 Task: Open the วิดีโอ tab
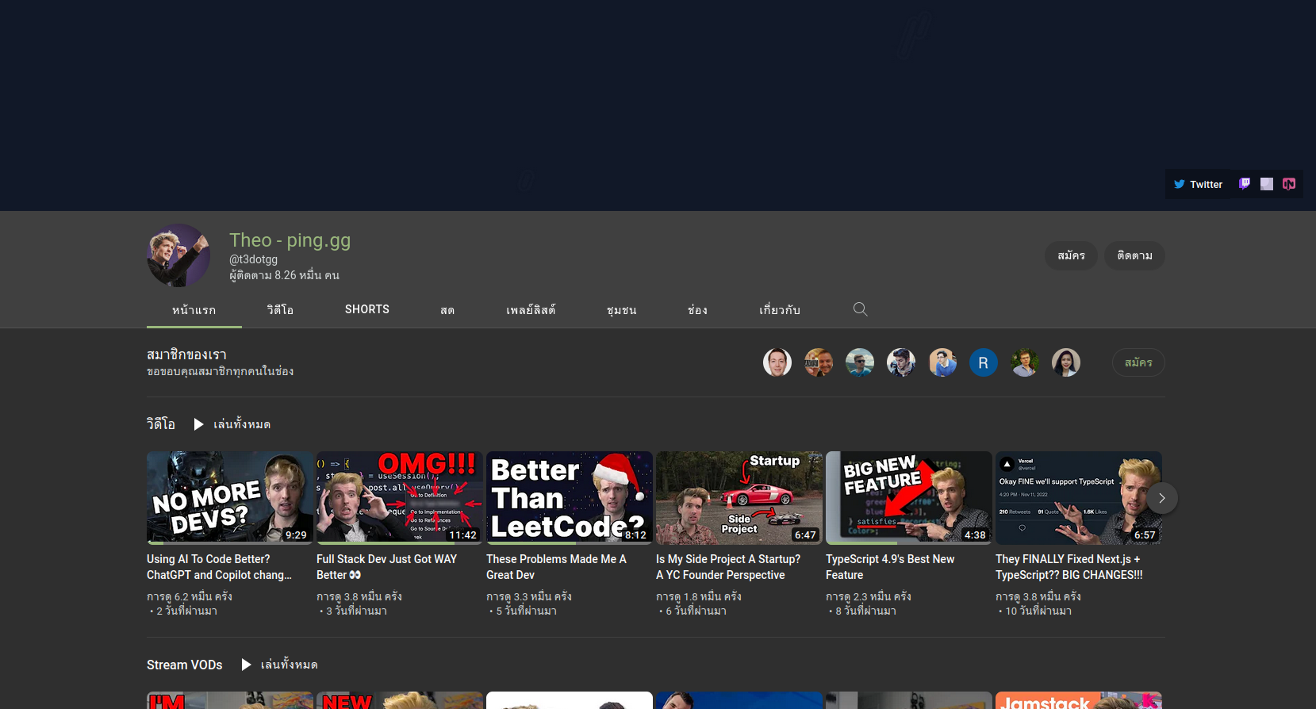[280, 309]
